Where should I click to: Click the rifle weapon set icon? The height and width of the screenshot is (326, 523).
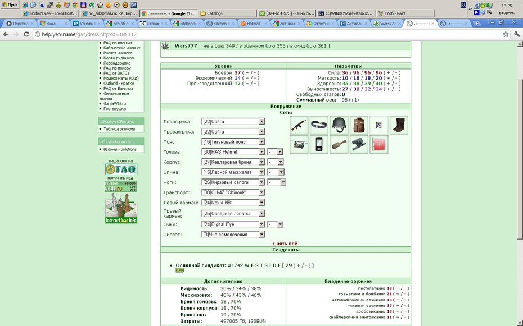tap(299, 125)
